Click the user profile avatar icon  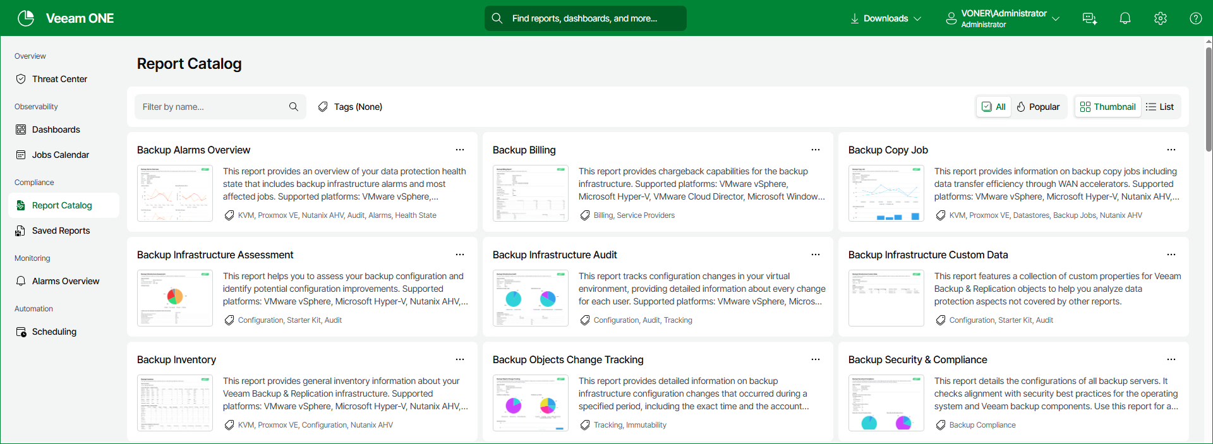(x=951, y=18)
